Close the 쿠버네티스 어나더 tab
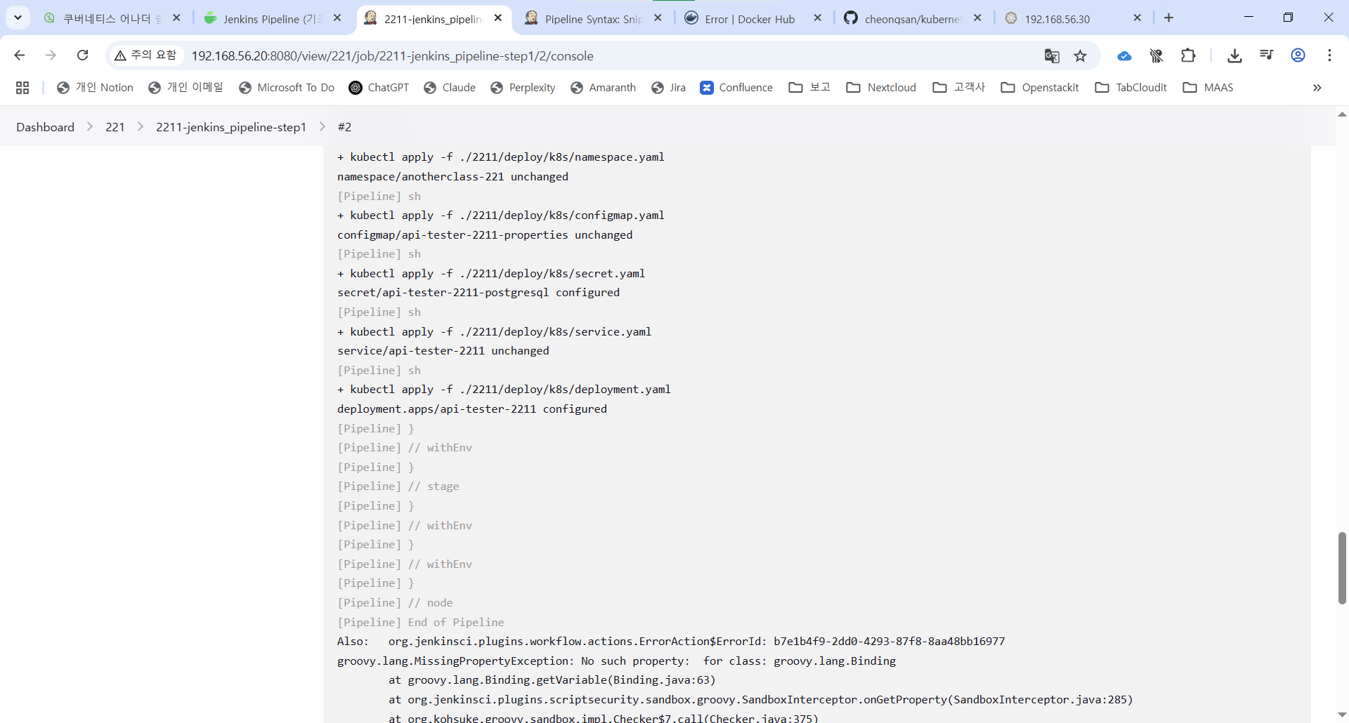 tap(176, 18)
